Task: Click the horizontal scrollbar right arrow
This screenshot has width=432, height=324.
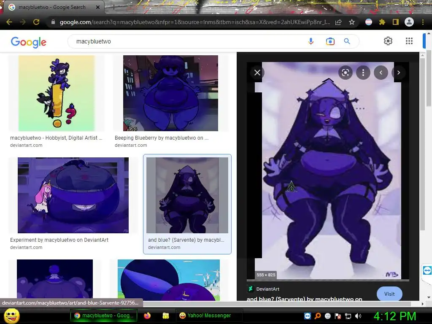Action: coord(423,304)
